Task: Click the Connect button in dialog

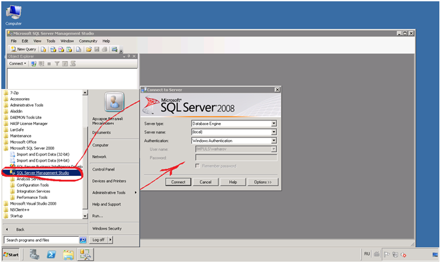Action: click(178, 183)
